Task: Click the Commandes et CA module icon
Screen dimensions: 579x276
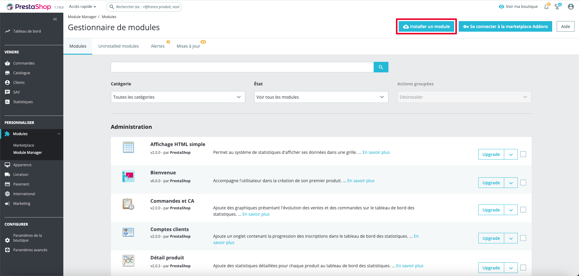Action: 128,204
